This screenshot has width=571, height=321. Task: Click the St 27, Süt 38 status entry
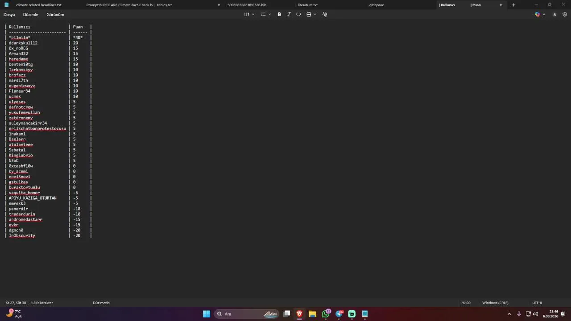(16, 303)
